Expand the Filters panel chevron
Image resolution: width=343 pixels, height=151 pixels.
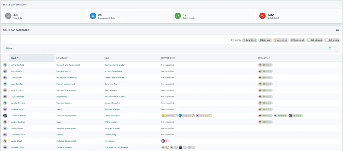pyautogui.click(x=335, y=48)
